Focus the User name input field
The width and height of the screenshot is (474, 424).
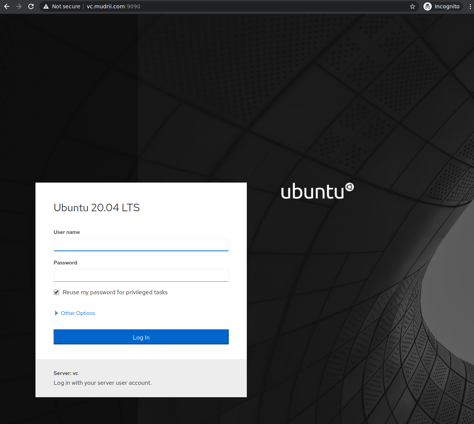click(x=141, y=244)
